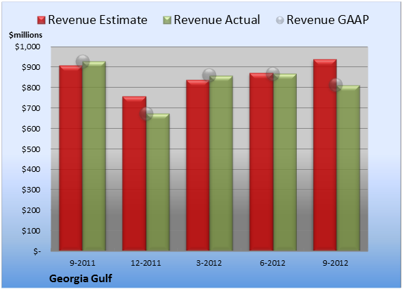
Task: Click the GAAP sphere marker for 12-2011
Action: tap(146, 113)
